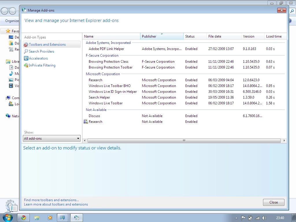
Task: Open Find more toolbars and extensions link
Action: (51, 200)
